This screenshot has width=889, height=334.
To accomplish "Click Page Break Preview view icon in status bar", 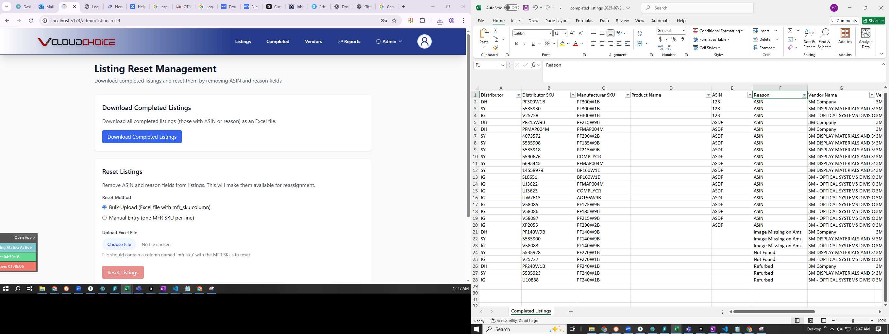I will pyautogui.click(x=823, y=321).
